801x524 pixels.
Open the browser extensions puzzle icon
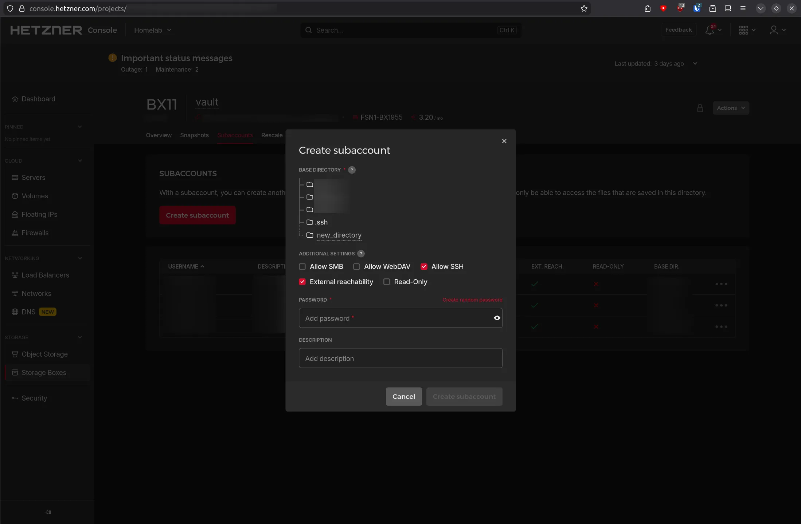pyautogui.click(x=647, y=8)
